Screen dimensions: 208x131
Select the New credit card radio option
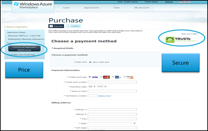(x=90, y=62)
